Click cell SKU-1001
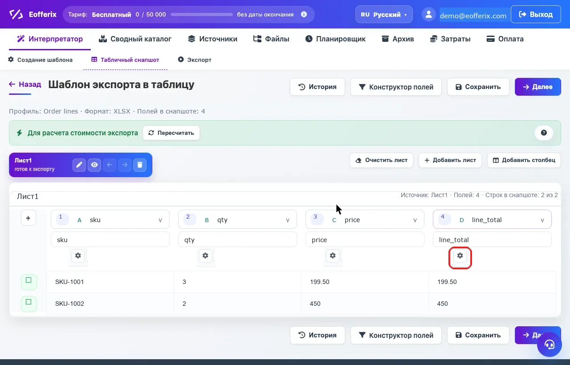 point(110,282)
